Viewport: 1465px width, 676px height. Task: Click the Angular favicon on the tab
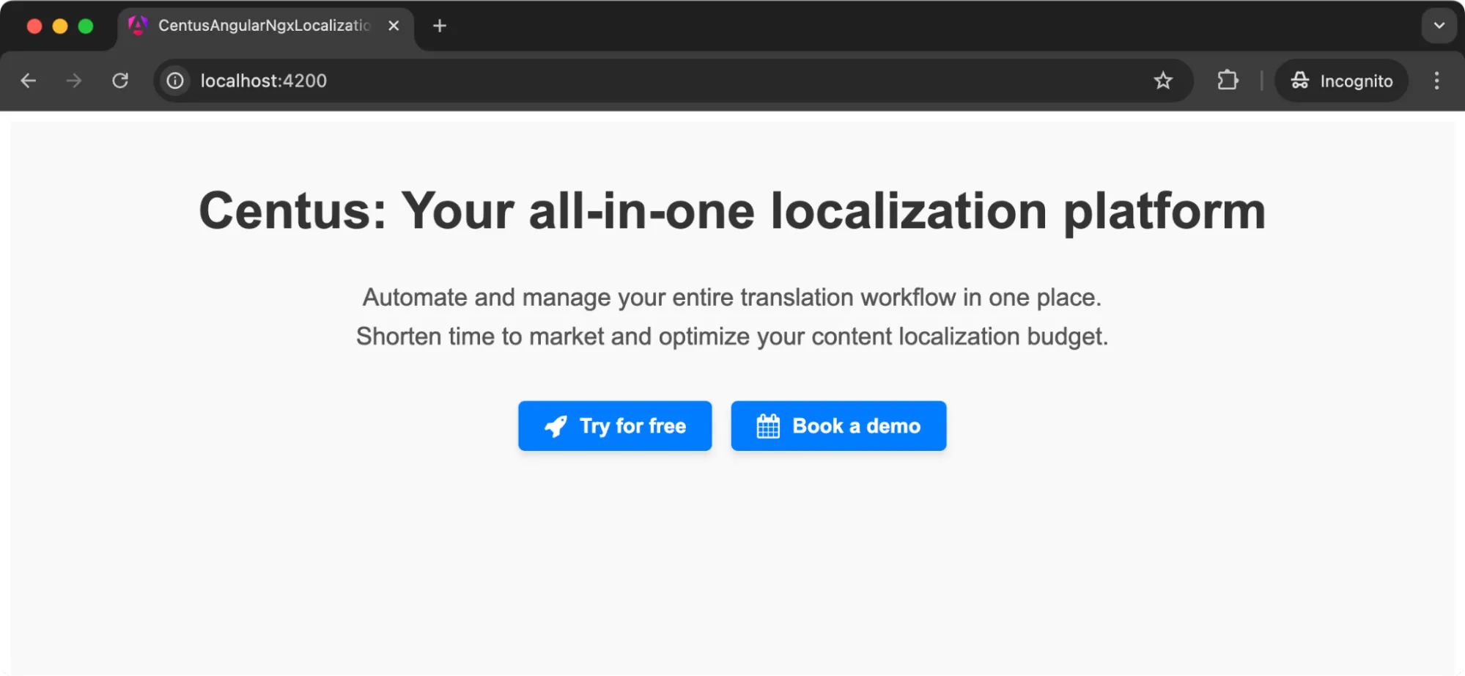(138, 25)
